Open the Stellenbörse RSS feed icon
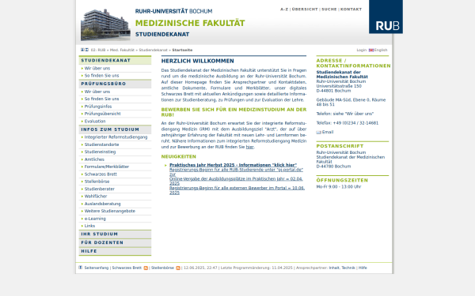This screenshot has height=296, width=475. pyautogui.click(x=178, y=268)
